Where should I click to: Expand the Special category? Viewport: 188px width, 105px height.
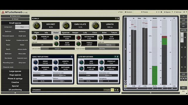click(x=15, y=86)
